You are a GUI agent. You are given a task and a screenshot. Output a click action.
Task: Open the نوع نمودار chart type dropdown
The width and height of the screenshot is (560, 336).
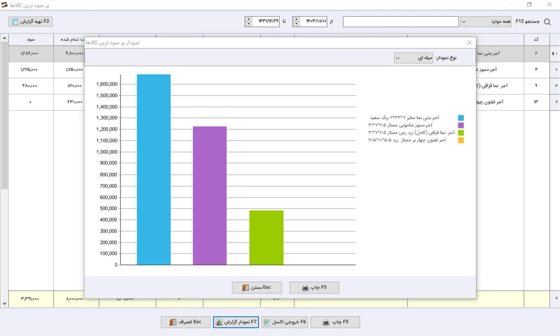(413, 58)
